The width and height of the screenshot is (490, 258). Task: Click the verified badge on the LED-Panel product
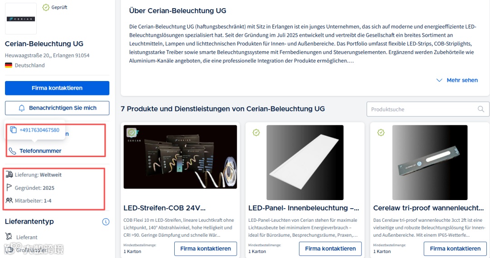[256, 133]
